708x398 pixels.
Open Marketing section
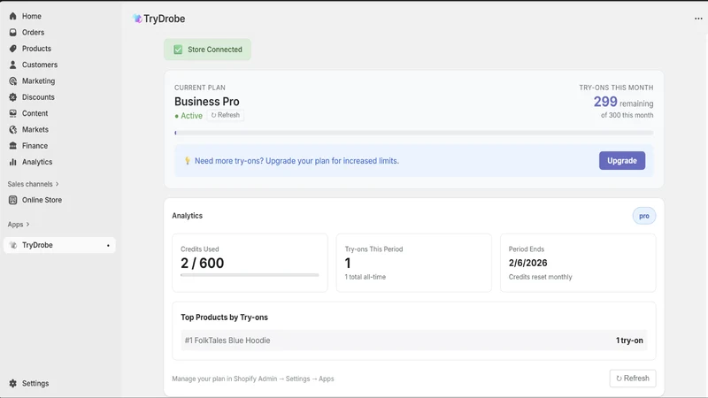(x=38, y=81)
